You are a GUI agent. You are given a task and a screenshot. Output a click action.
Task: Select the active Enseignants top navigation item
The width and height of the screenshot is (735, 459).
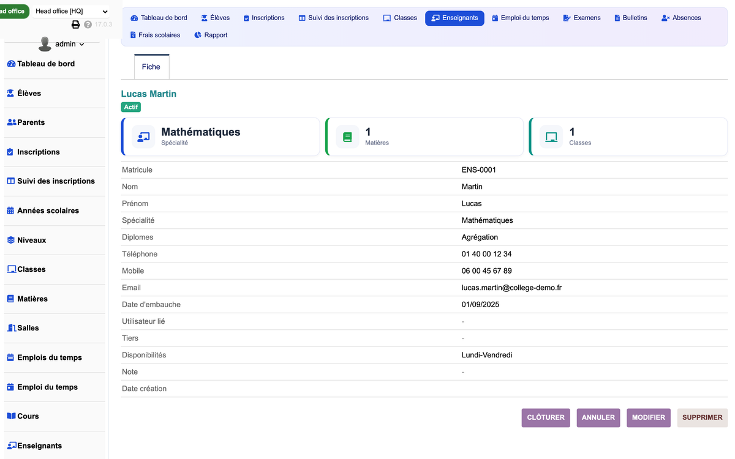point(454,18)
